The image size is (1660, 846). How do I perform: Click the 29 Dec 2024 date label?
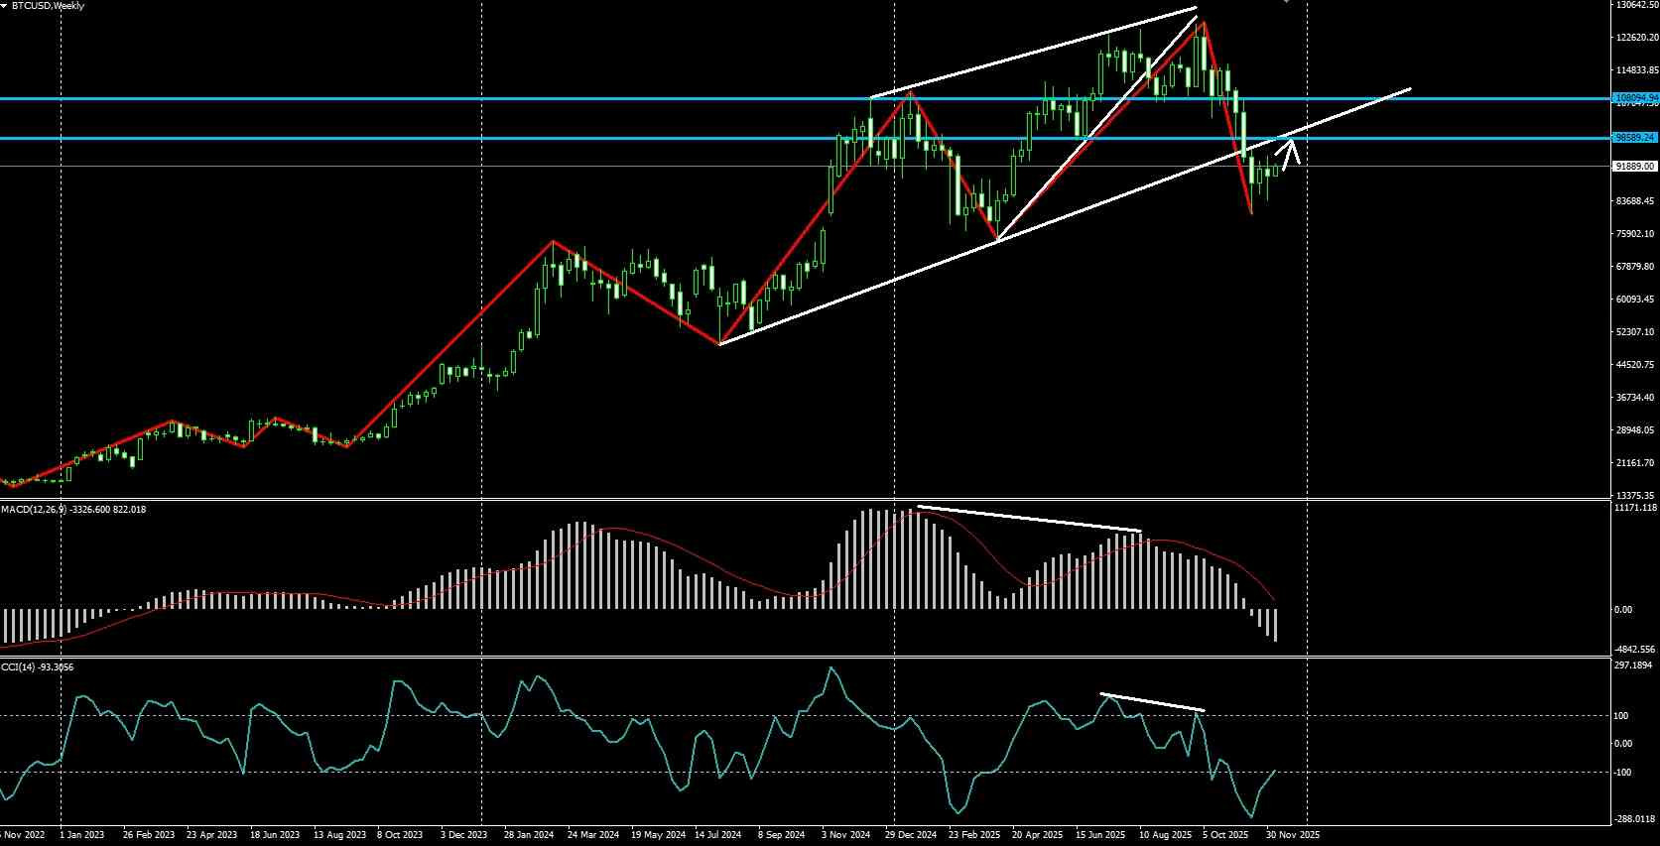coord(911,835)
